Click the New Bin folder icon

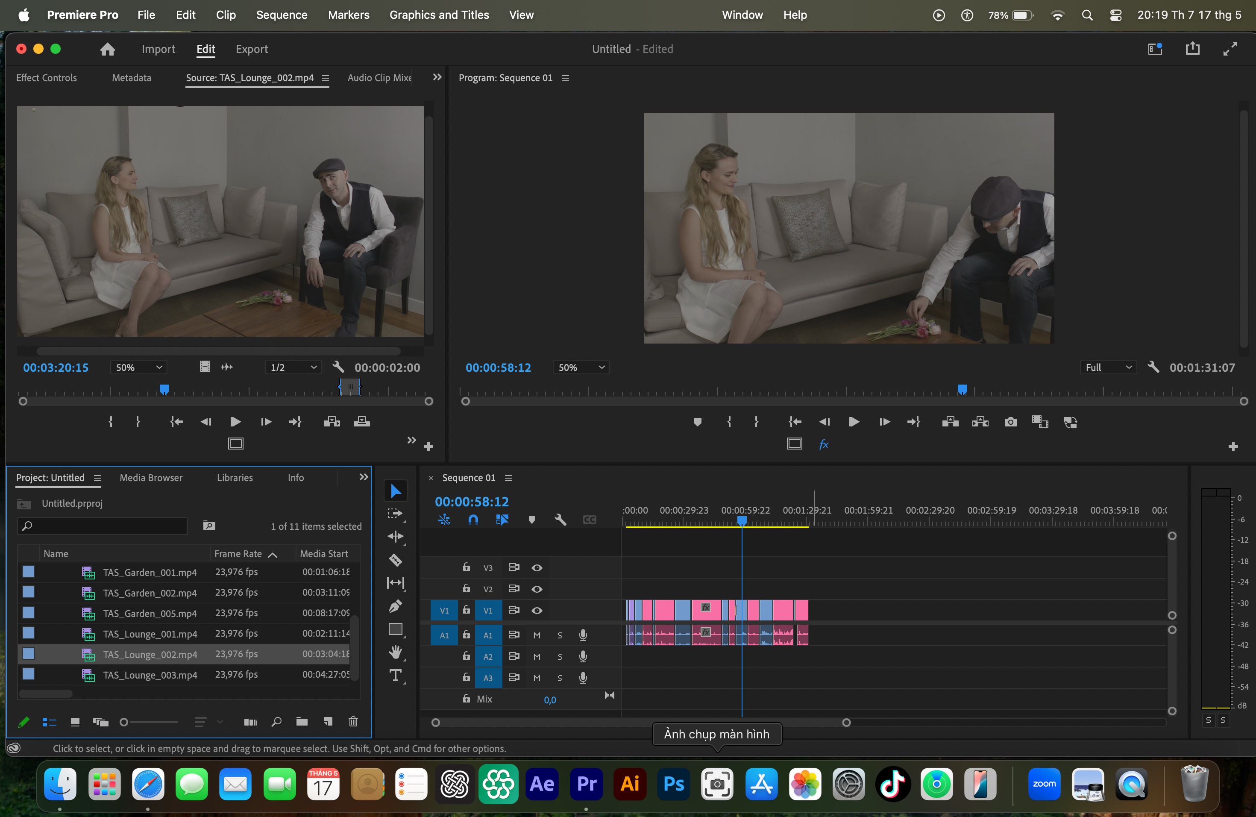coord(302,721)
